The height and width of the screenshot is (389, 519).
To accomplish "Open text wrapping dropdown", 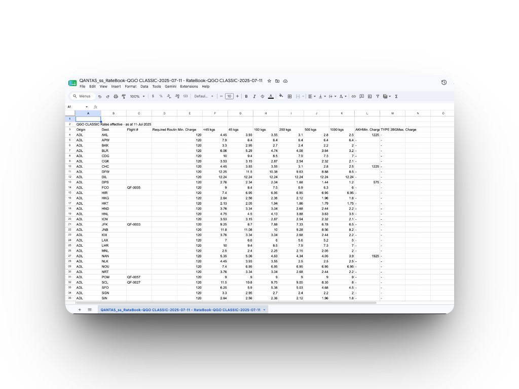I will (332, 96).
